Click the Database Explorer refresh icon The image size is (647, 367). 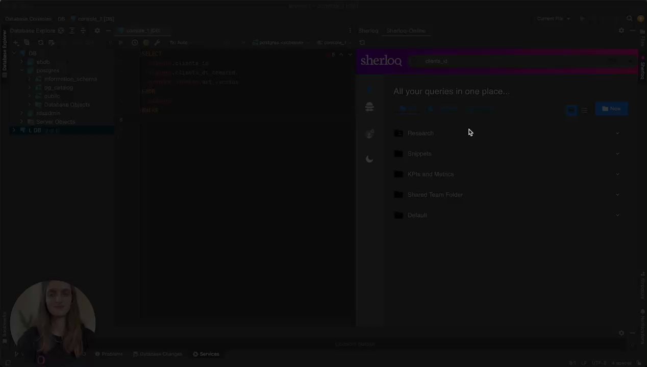(x=40, y=43)
